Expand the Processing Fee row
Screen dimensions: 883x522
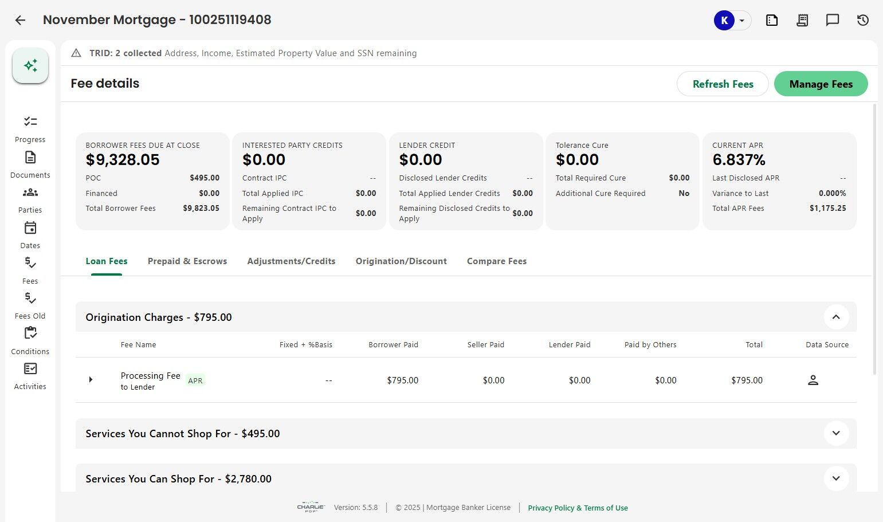[x=91, y=380]
